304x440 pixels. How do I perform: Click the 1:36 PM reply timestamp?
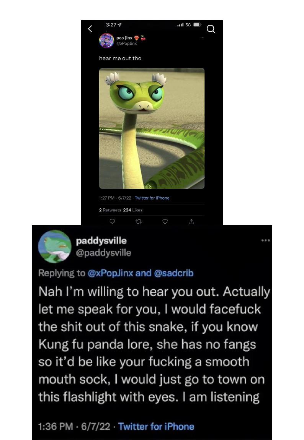point(56,427)
